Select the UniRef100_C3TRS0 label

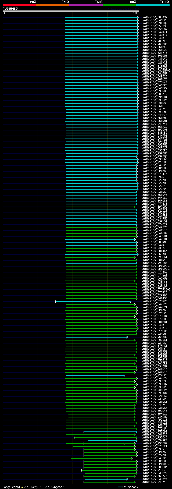pyautogui.click(x=154, y=103)
